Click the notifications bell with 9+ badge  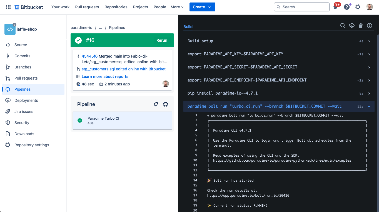[x=336, y=7]
